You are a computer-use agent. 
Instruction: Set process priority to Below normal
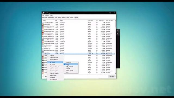coord(71,70)
